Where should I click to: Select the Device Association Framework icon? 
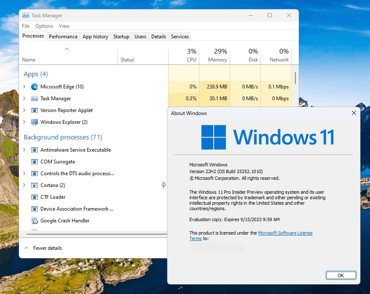35,209
